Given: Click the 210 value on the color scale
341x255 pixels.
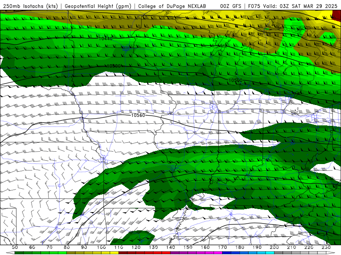Looking at the screenshot, I should point(292,247).
